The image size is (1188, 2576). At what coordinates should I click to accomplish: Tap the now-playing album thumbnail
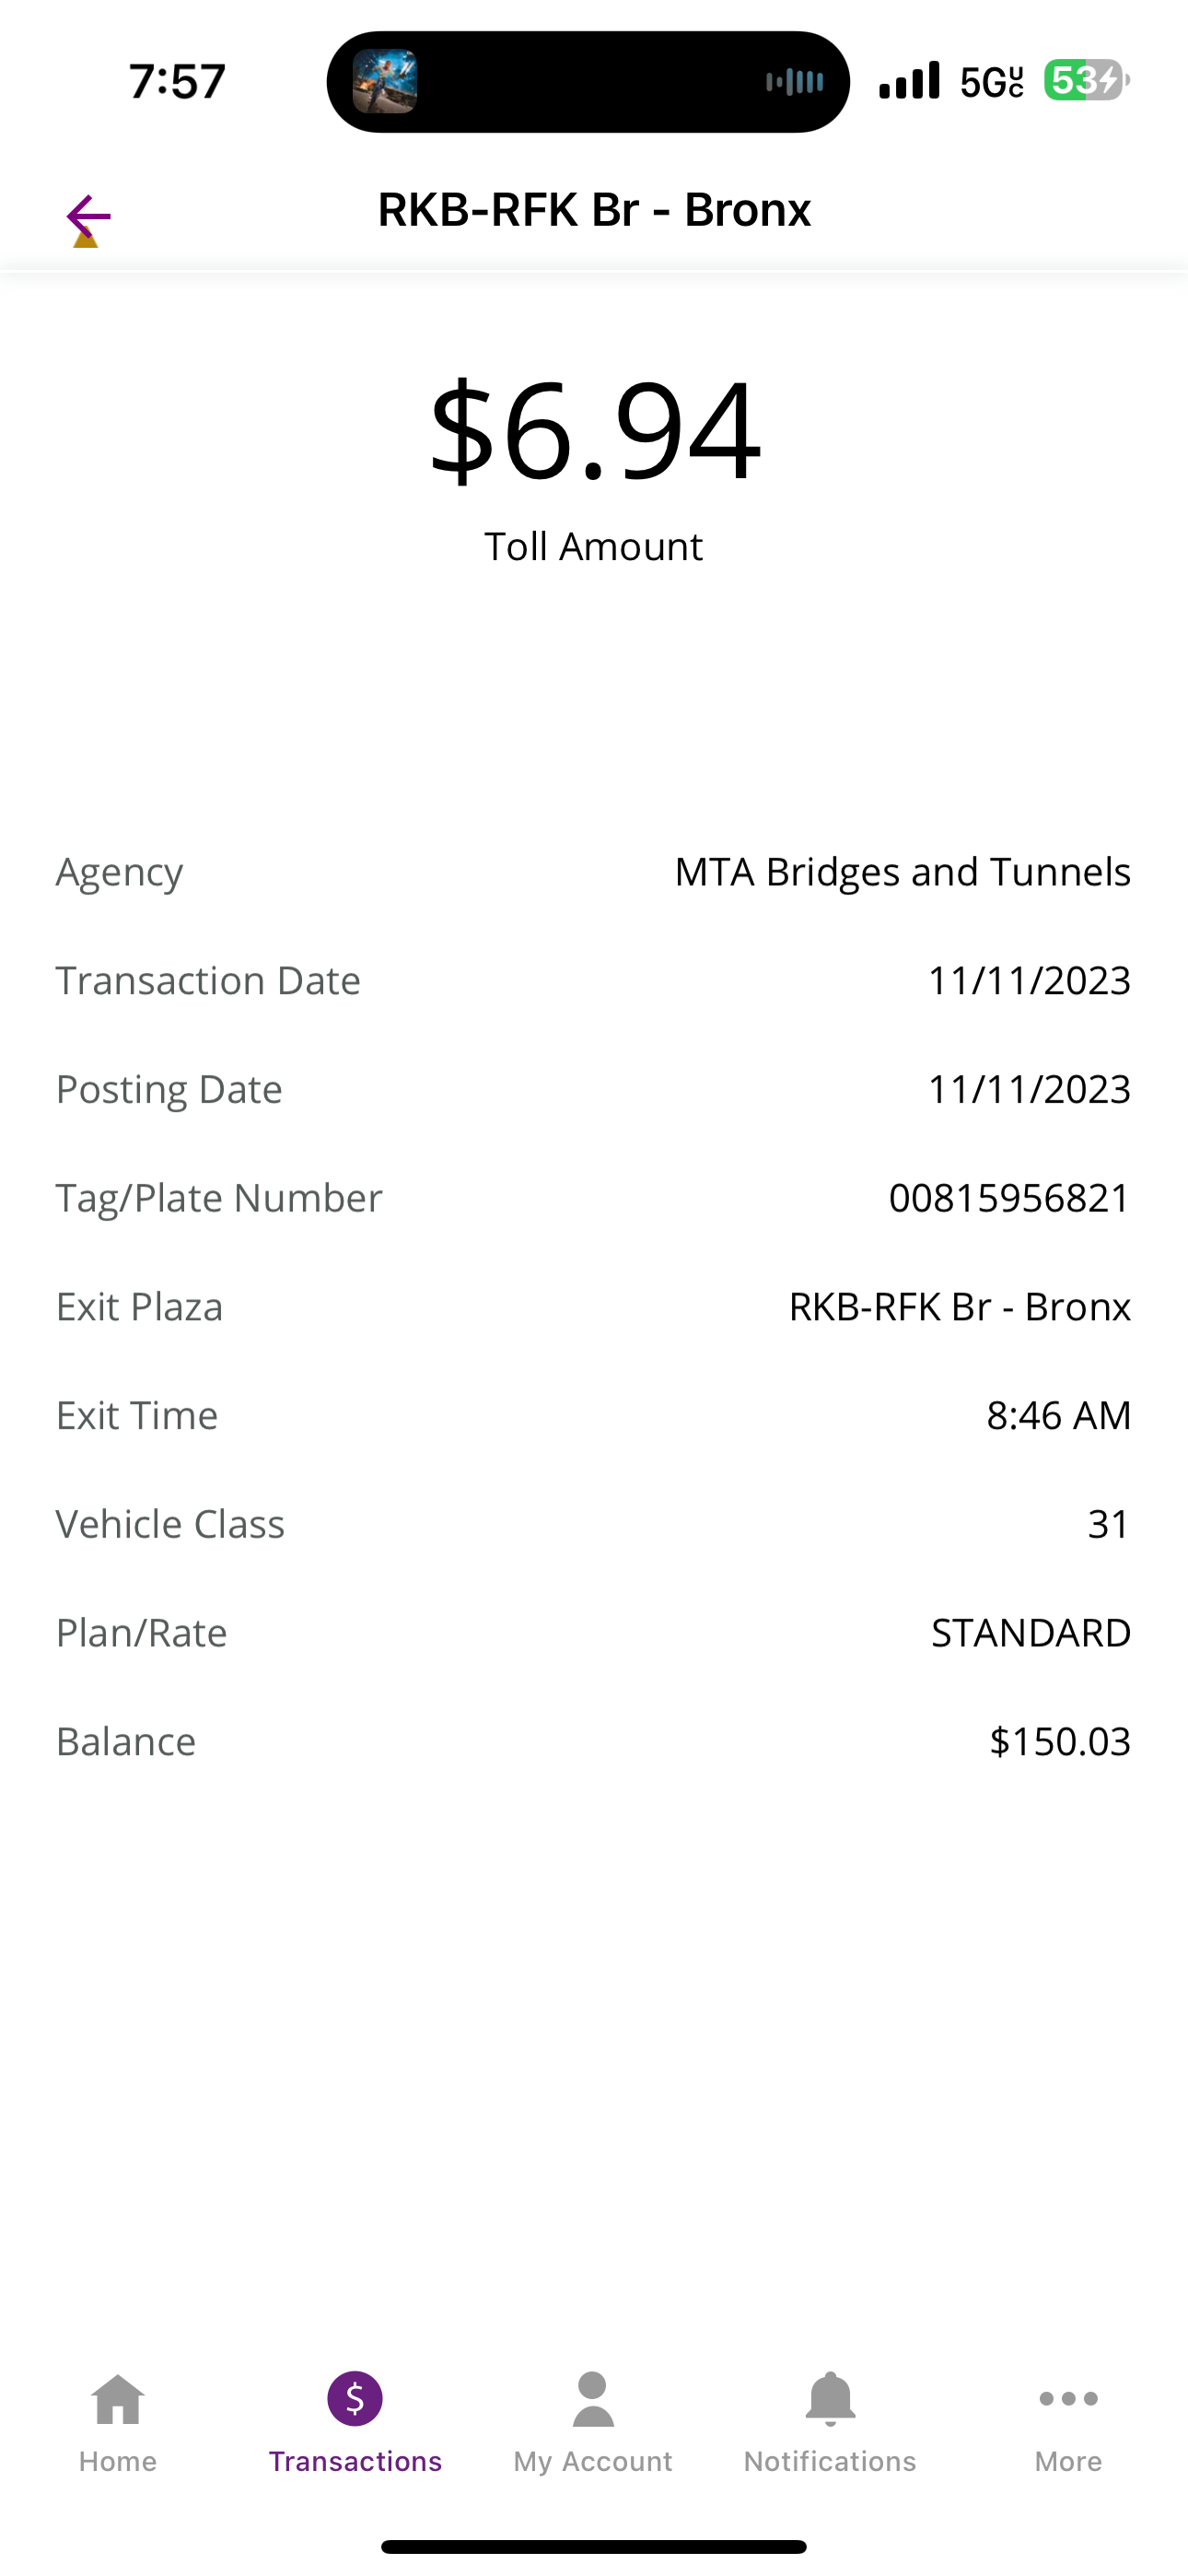385,82
